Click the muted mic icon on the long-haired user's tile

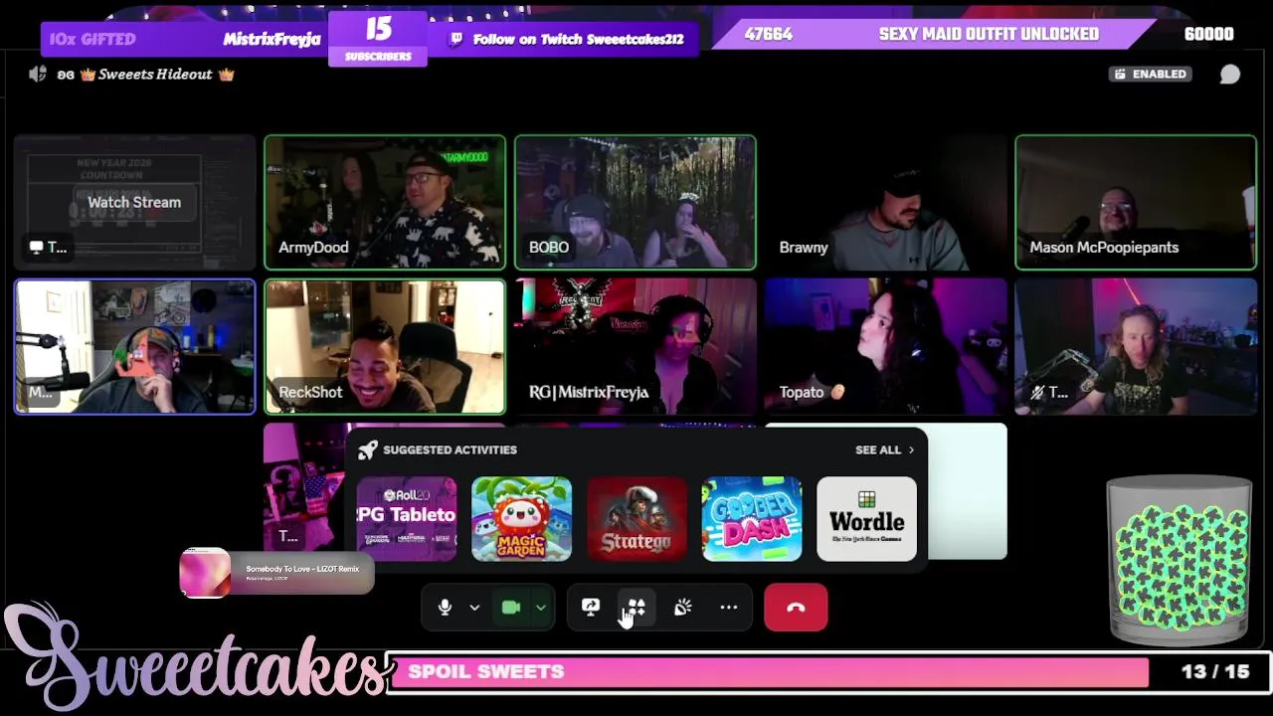(x=1037, y=393)
